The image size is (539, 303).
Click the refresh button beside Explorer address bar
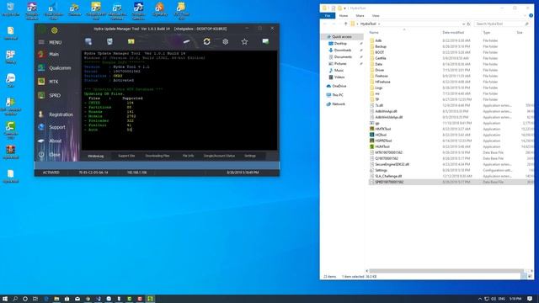point(468,24)
